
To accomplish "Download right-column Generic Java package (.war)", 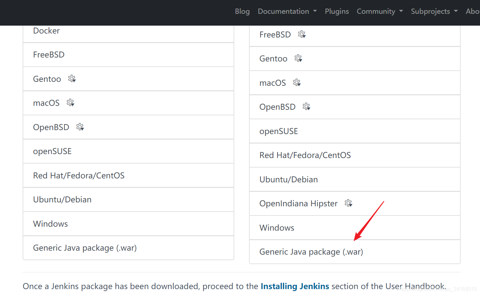I will [x=355, y=252].
